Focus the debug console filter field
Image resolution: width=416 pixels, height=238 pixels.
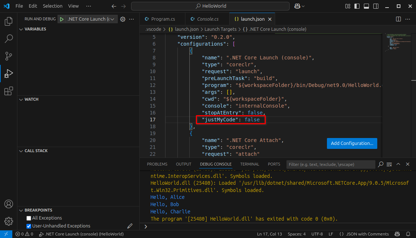[331, 164]
